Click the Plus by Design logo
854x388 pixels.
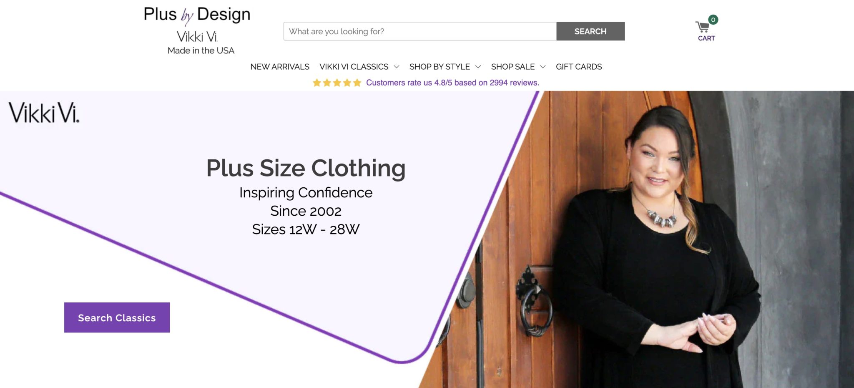click(x=197, y=15)
